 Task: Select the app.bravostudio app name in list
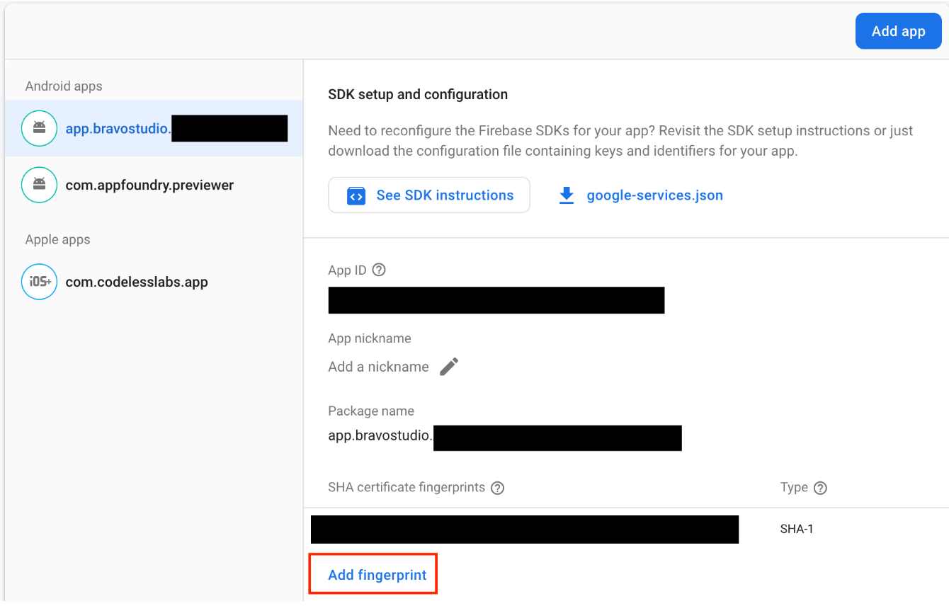pyautogui.click(x=118, y=129)
